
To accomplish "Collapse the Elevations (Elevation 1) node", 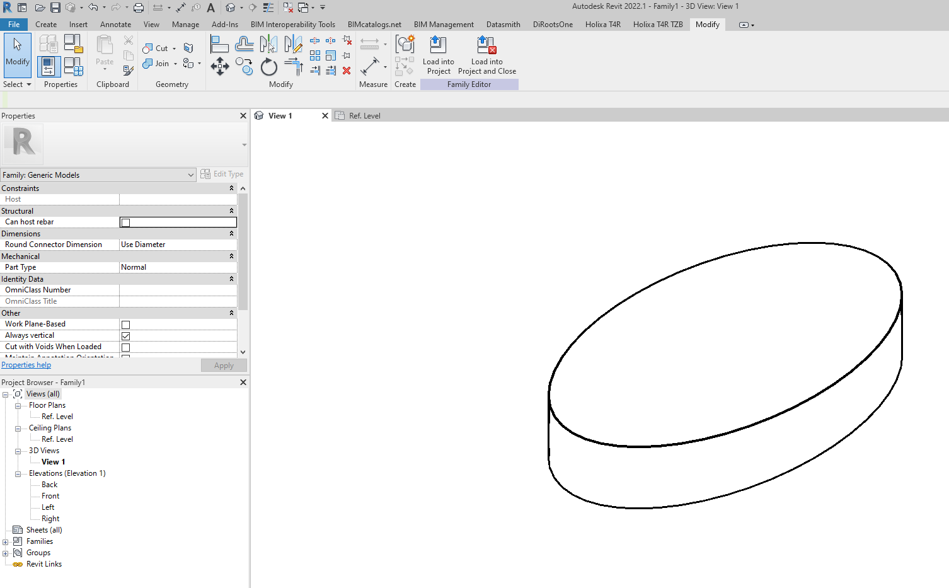I will (18, 474).
